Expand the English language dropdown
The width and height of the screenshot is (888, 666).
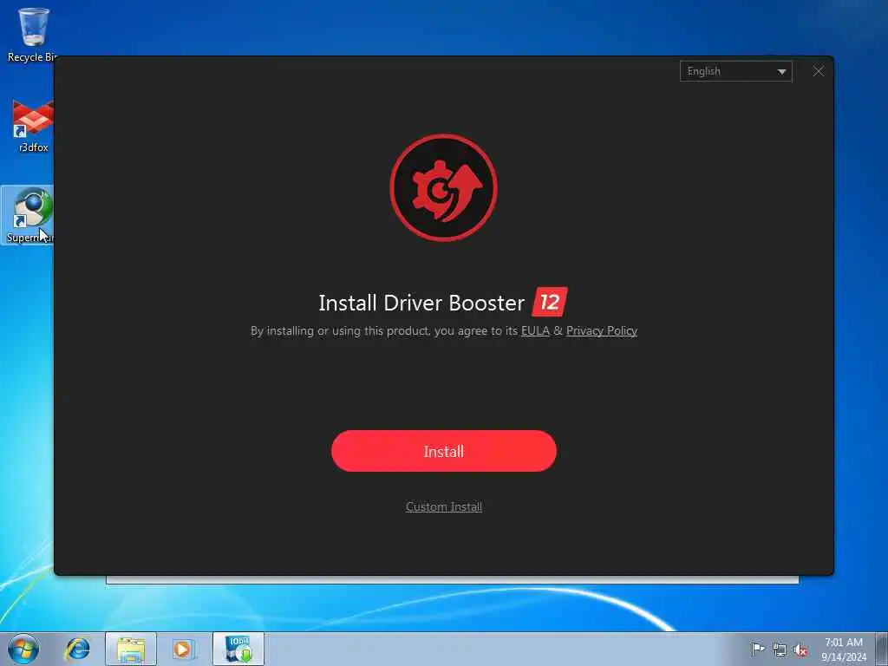point(735,71)
